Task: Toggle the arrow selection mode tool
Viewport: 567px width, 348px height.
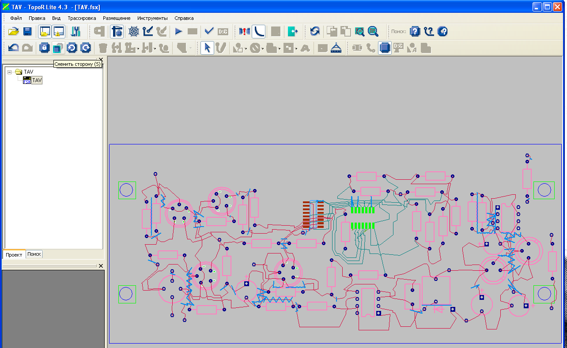Action: [207, 48]
